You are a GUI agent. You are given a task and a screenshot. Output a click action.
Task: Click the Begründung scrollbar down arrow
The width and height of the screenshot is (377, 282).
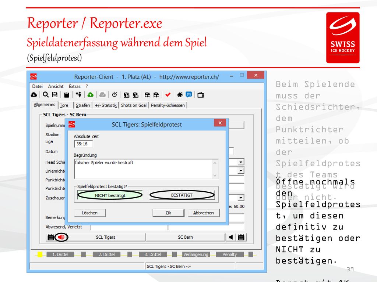[215, 176]
